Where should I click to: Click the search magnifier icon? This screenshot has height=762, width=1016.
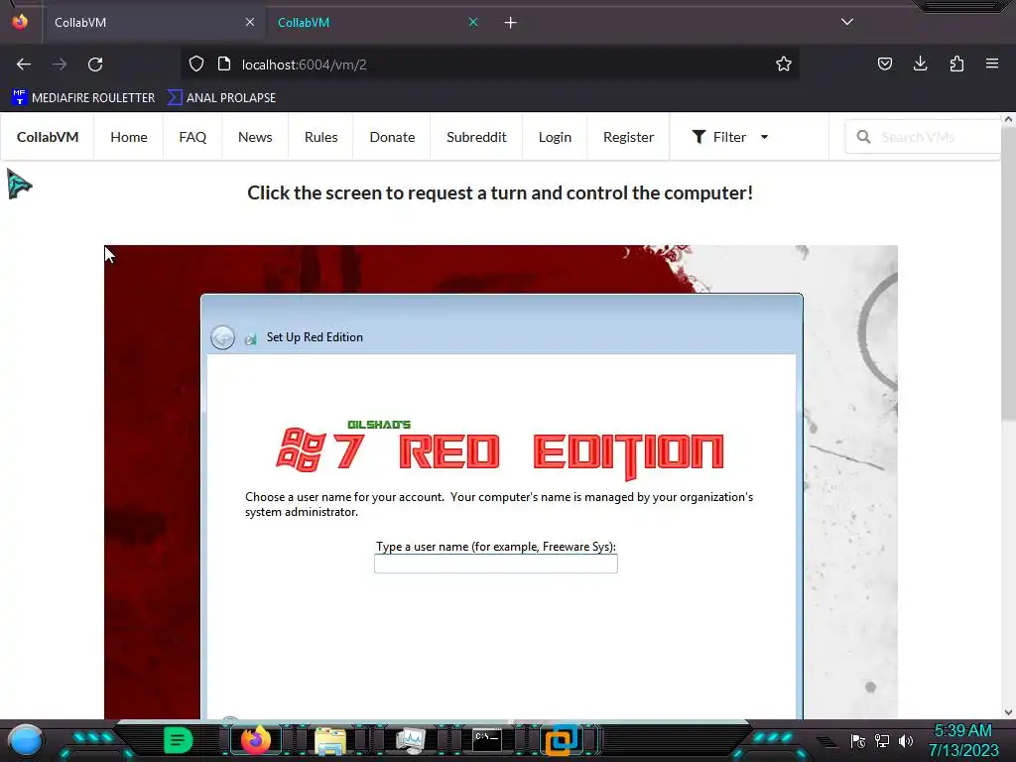863,137
